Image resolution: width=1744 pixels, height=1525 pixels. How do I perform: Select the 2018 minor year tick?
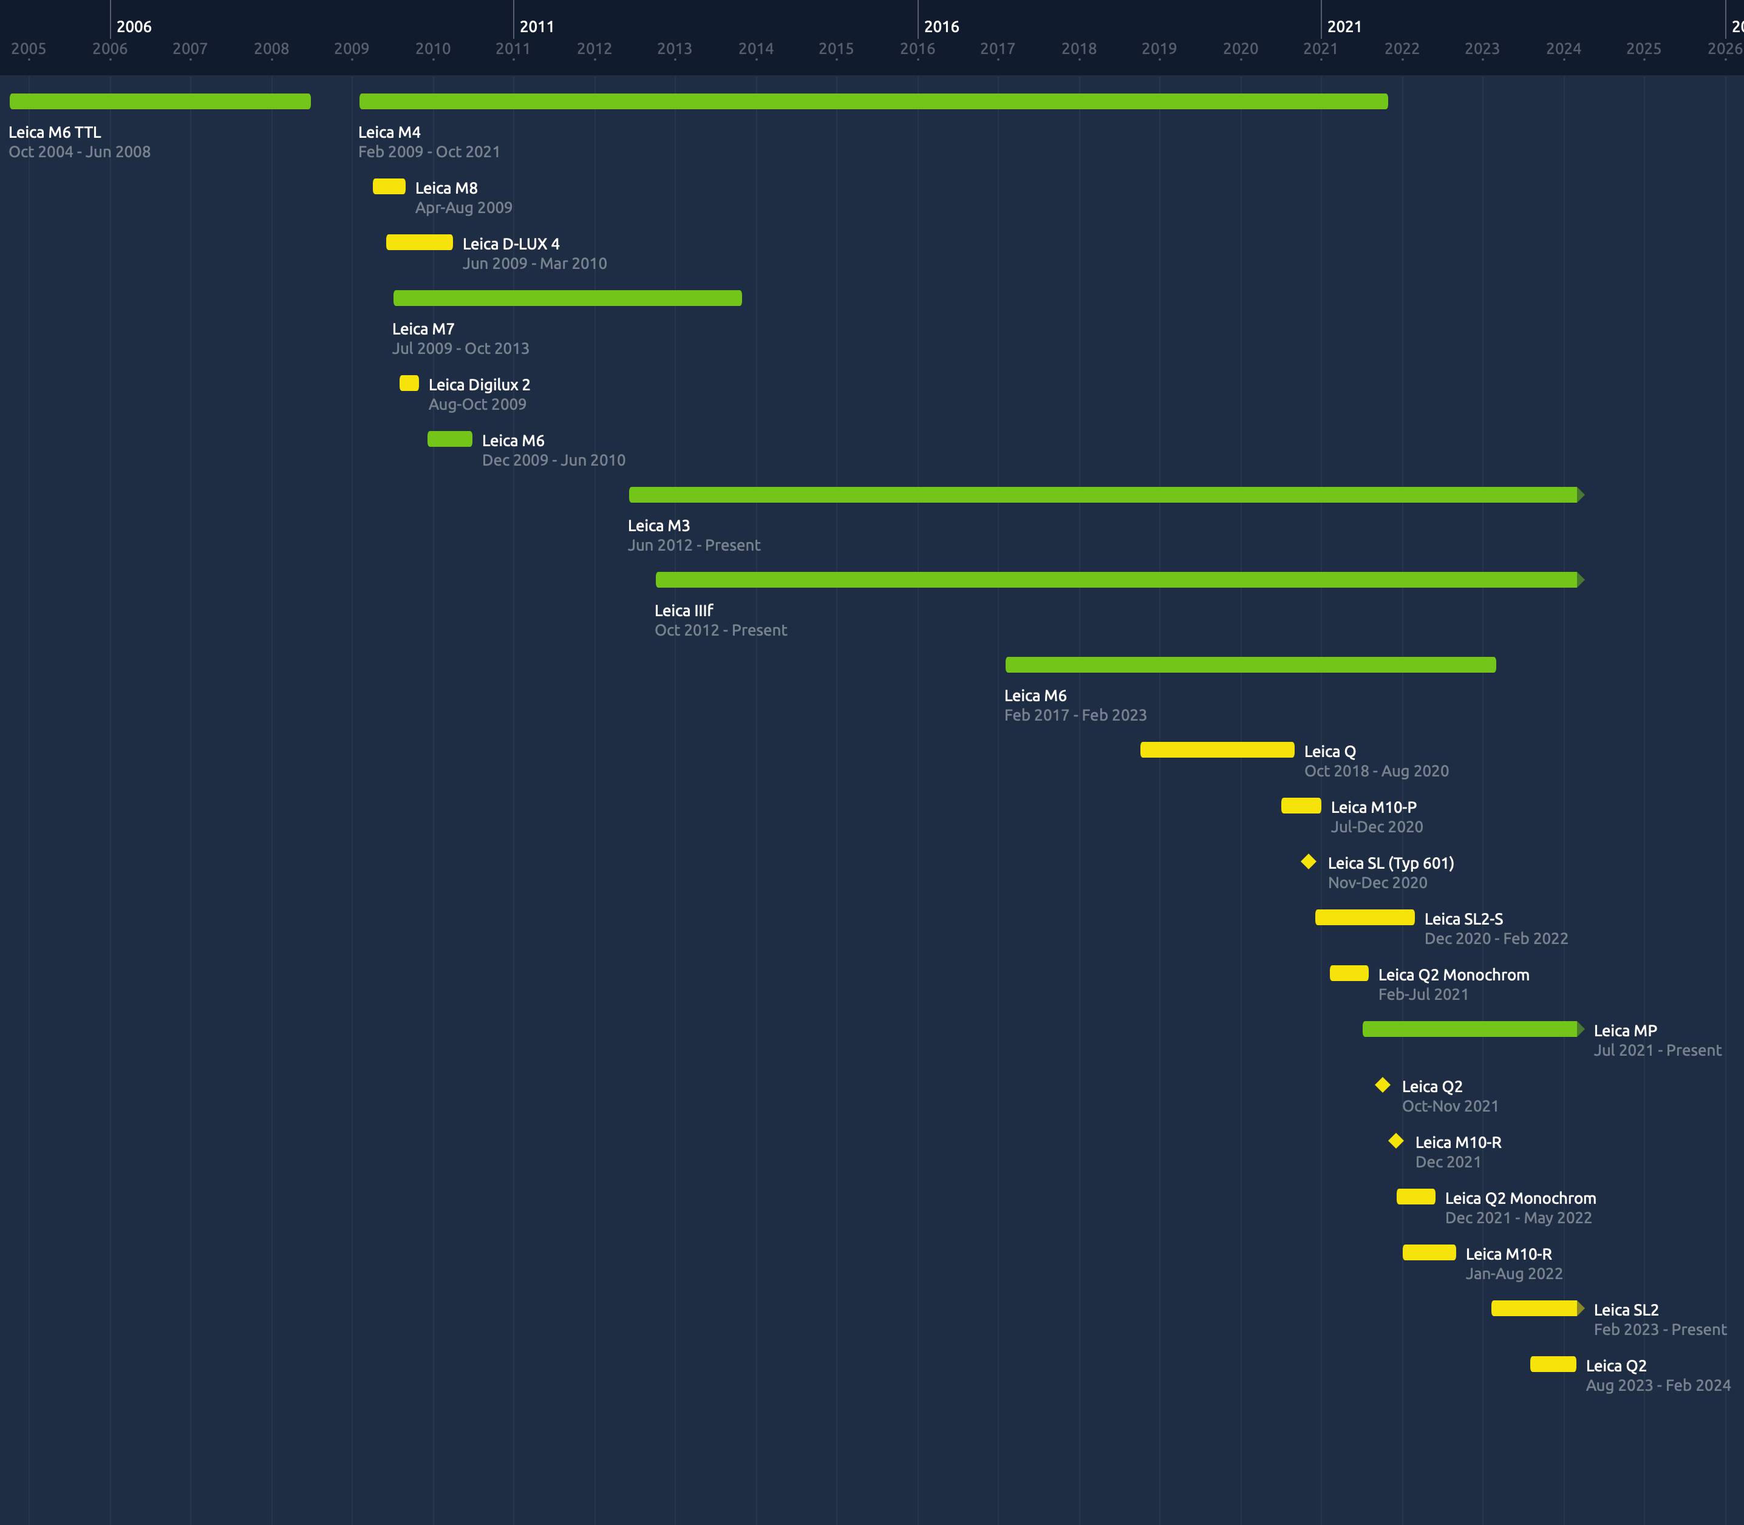click(x=1079, y=49)
